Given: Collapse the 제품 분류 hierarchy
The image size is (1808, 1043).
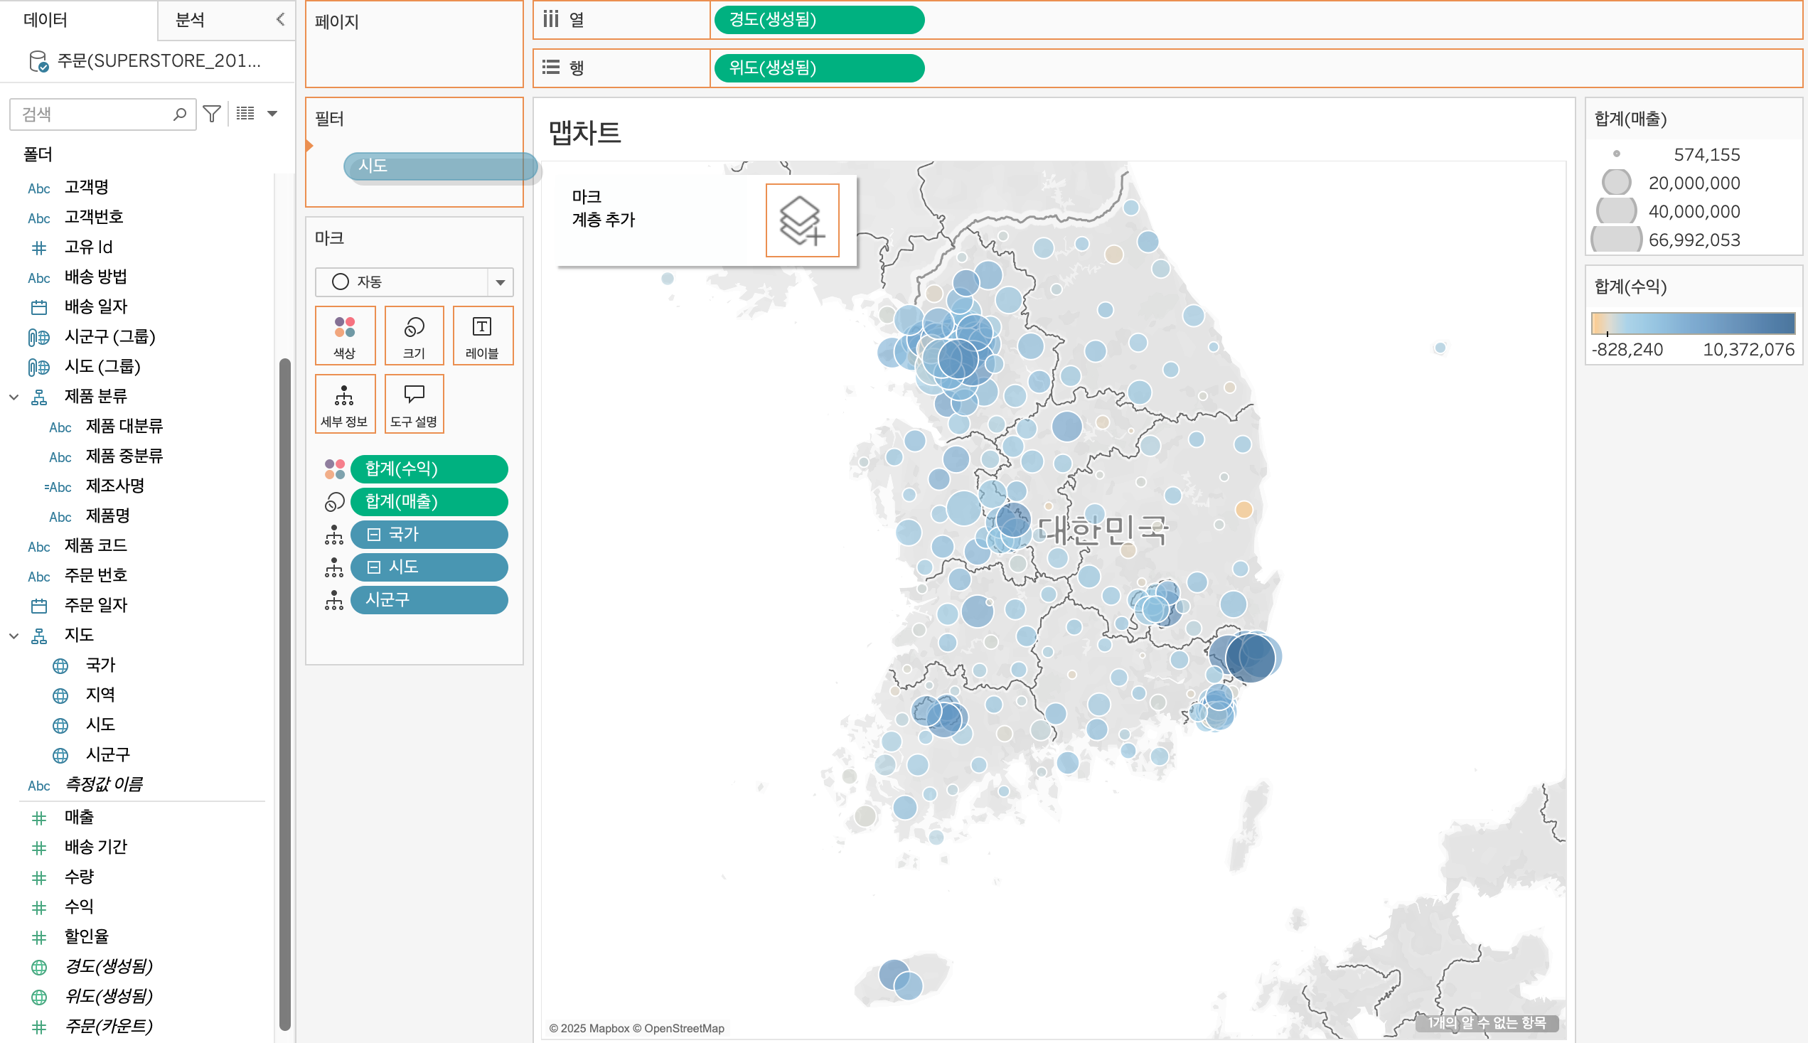Looking at the screenshot, I should (x=14, y=397).
